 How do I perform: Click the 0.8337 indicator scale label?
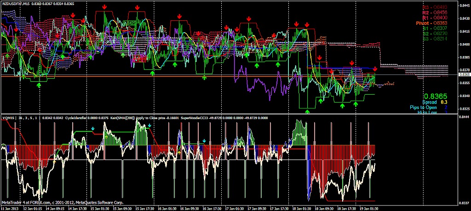coord(465,203)
